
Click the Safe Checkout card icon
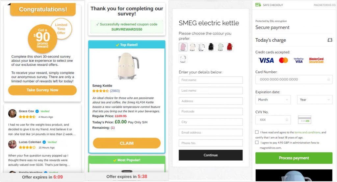click(x=258, y=5)
